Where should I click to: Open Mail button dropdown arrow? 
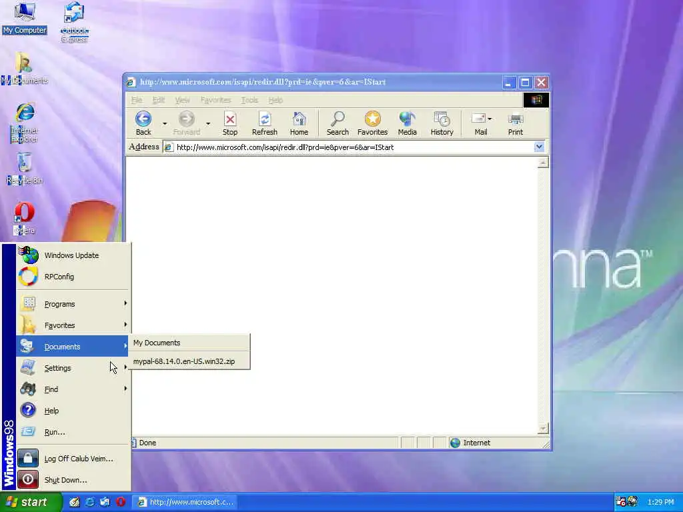pyautogui.click(x=490, y=119)
